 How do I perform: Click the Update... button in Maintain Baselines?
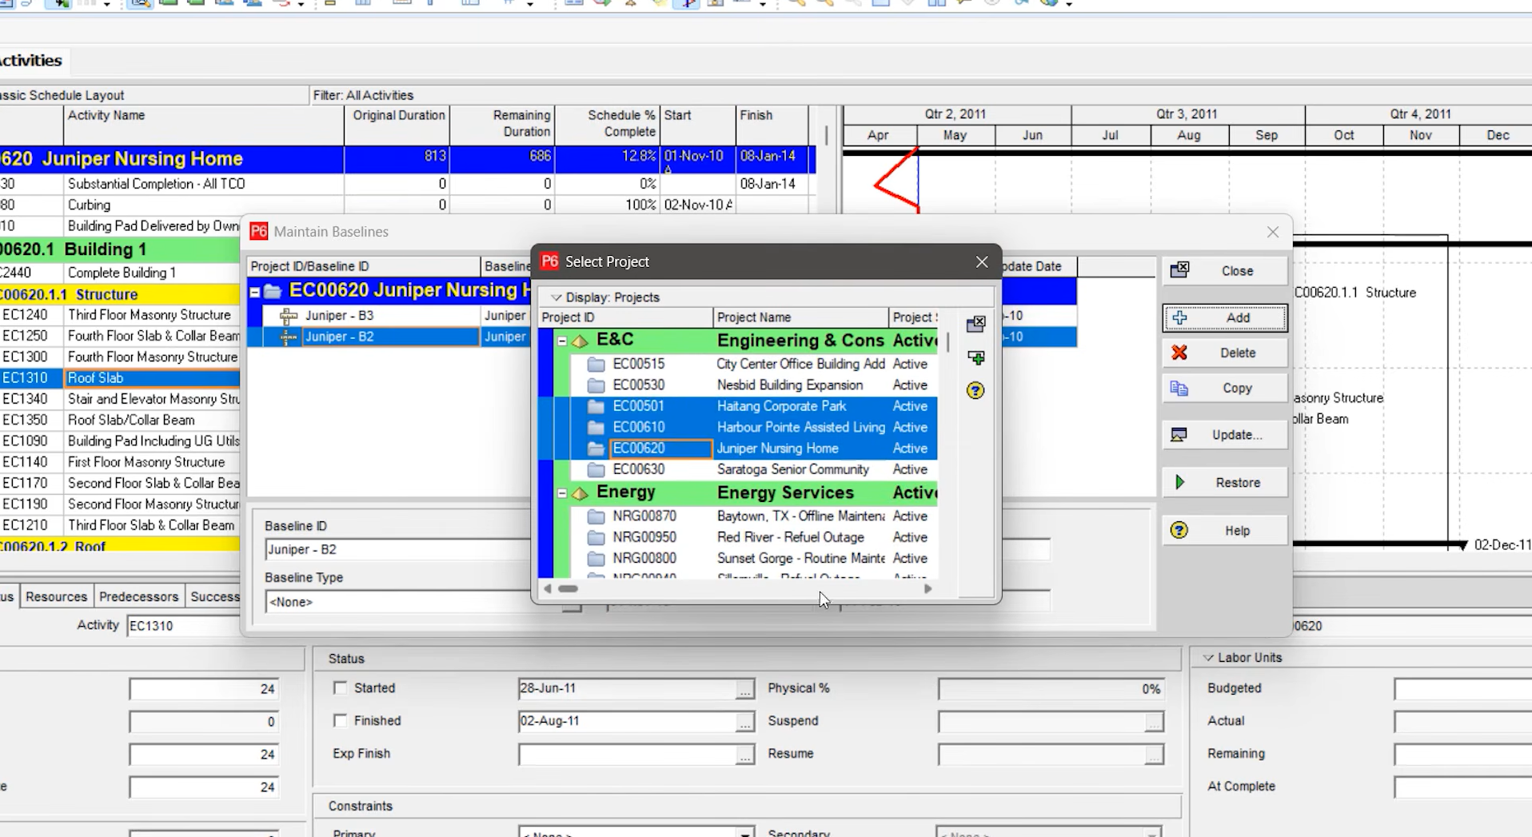(1223, 434)
